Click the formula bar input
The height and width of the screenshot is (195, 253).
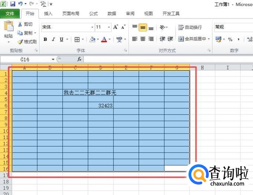pos(168,59)
